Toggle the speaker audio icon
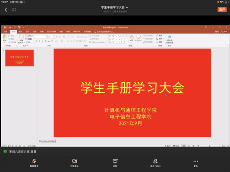The width and height of the screenshot is (230, 172). (x=14, y=9)
